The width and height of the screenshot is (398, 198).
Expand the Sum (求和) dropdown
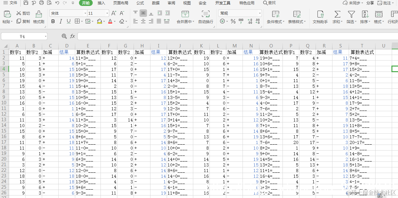(x=342, y=22)
